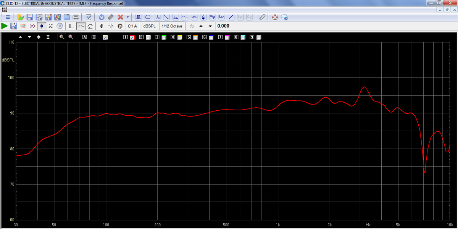Open the CH A channel dropdown
The width and height of the screenshot is (458, 229).
[x=132, y=26]
